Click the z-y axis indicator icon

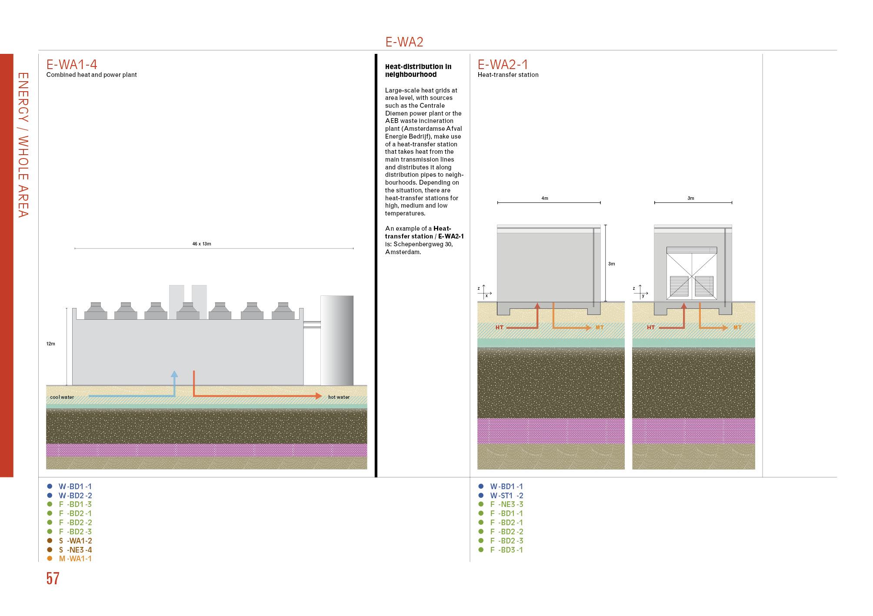point(640,291)
